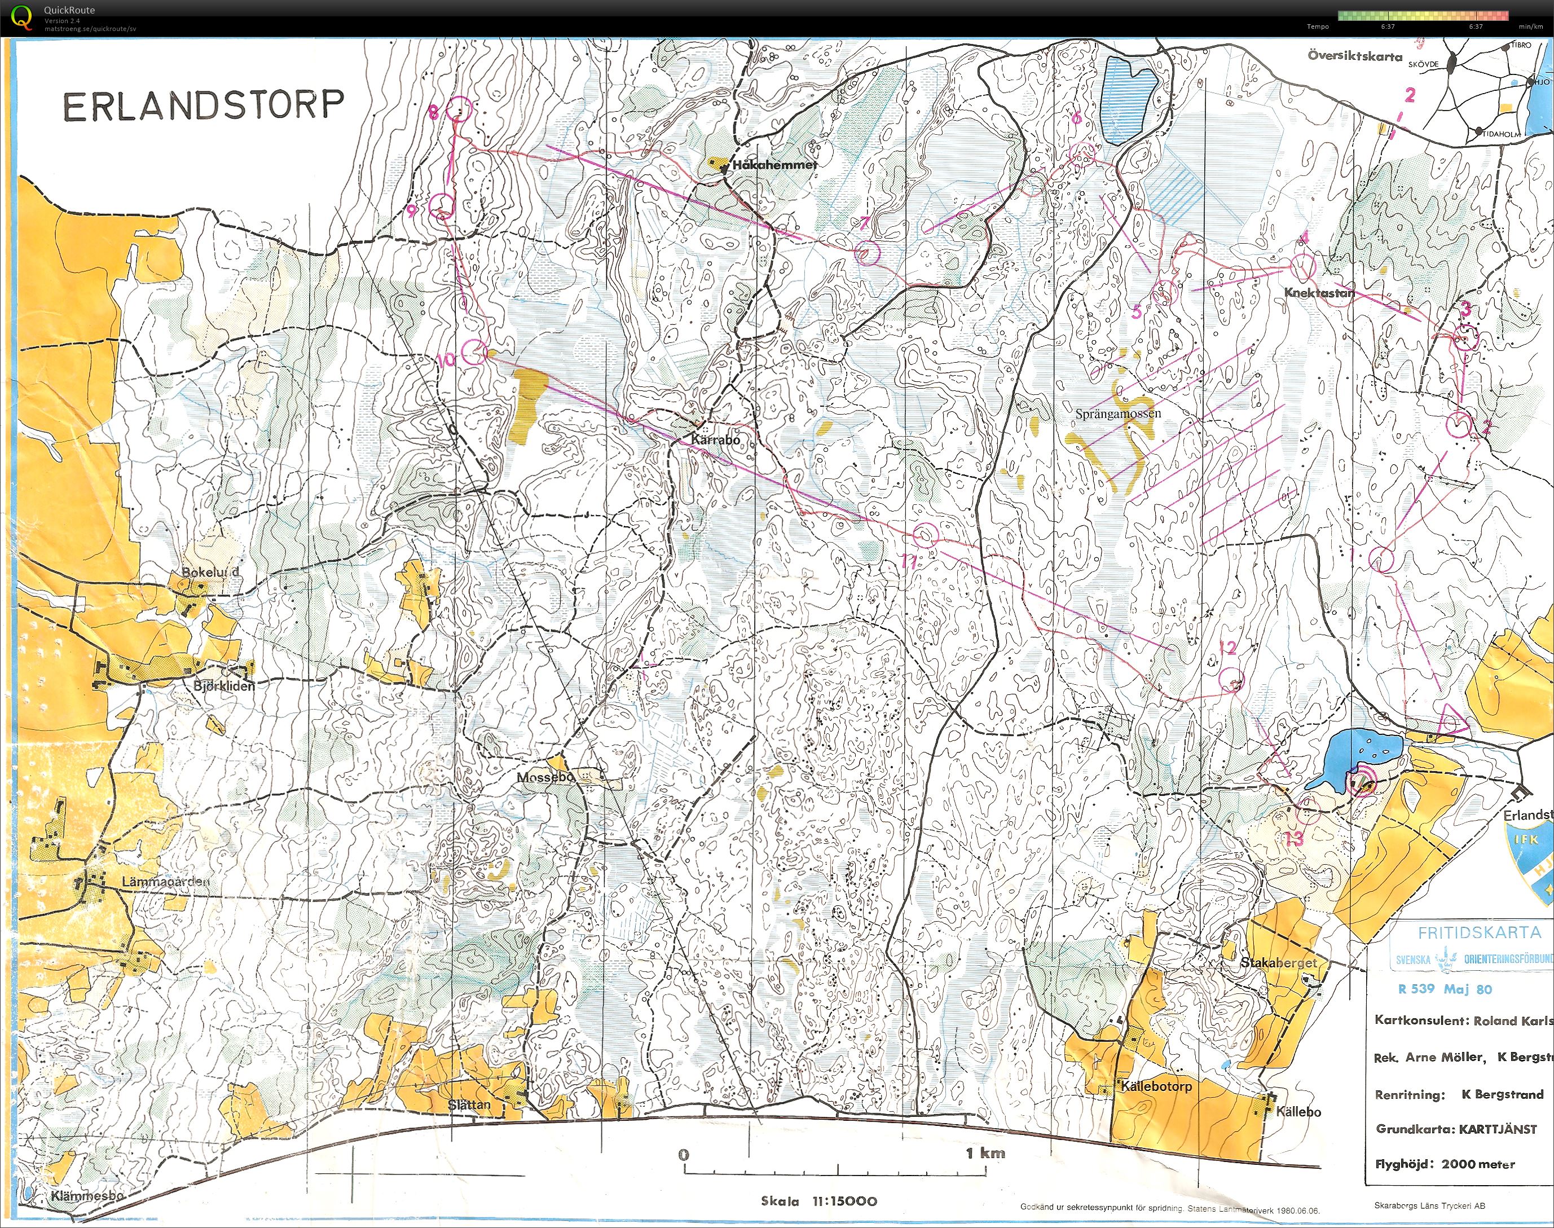Screen dimensions: 1554x1228
Task: Open the matstroeng.se/quickroute/sv link
Action: click(90, 29)
